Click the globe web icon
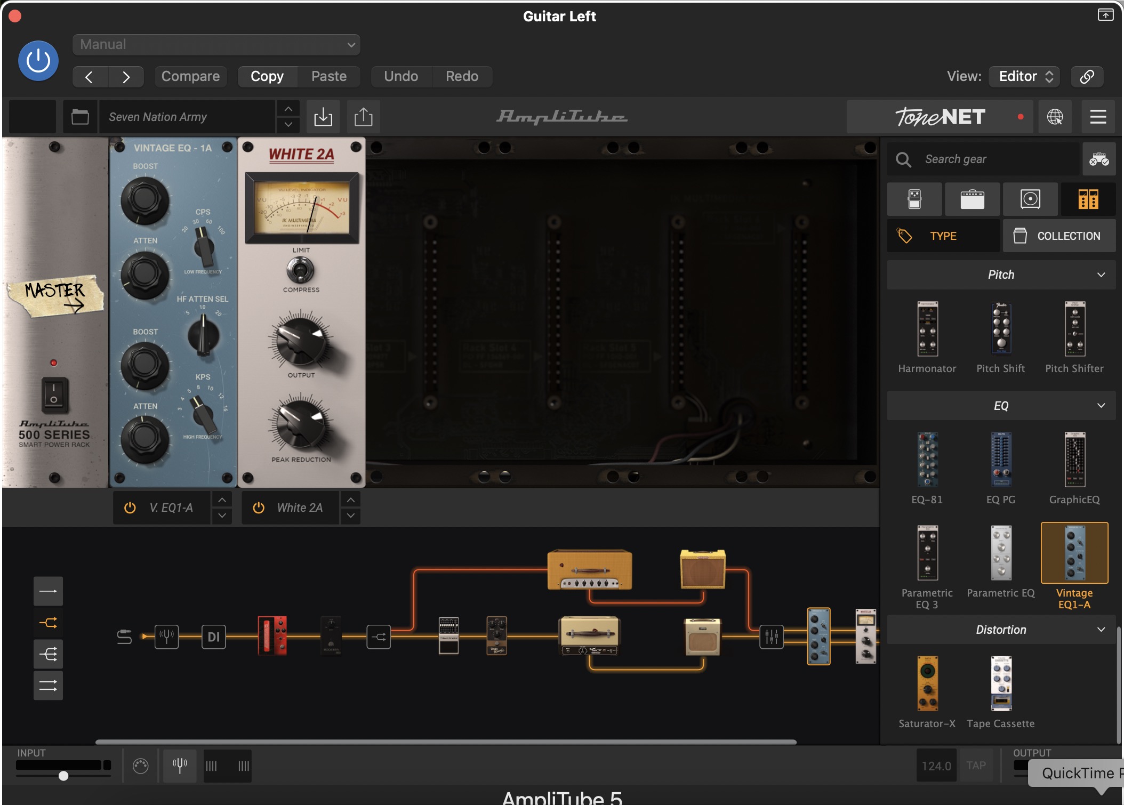This screenshot has height=805, width=1124. pos(1055,117)
